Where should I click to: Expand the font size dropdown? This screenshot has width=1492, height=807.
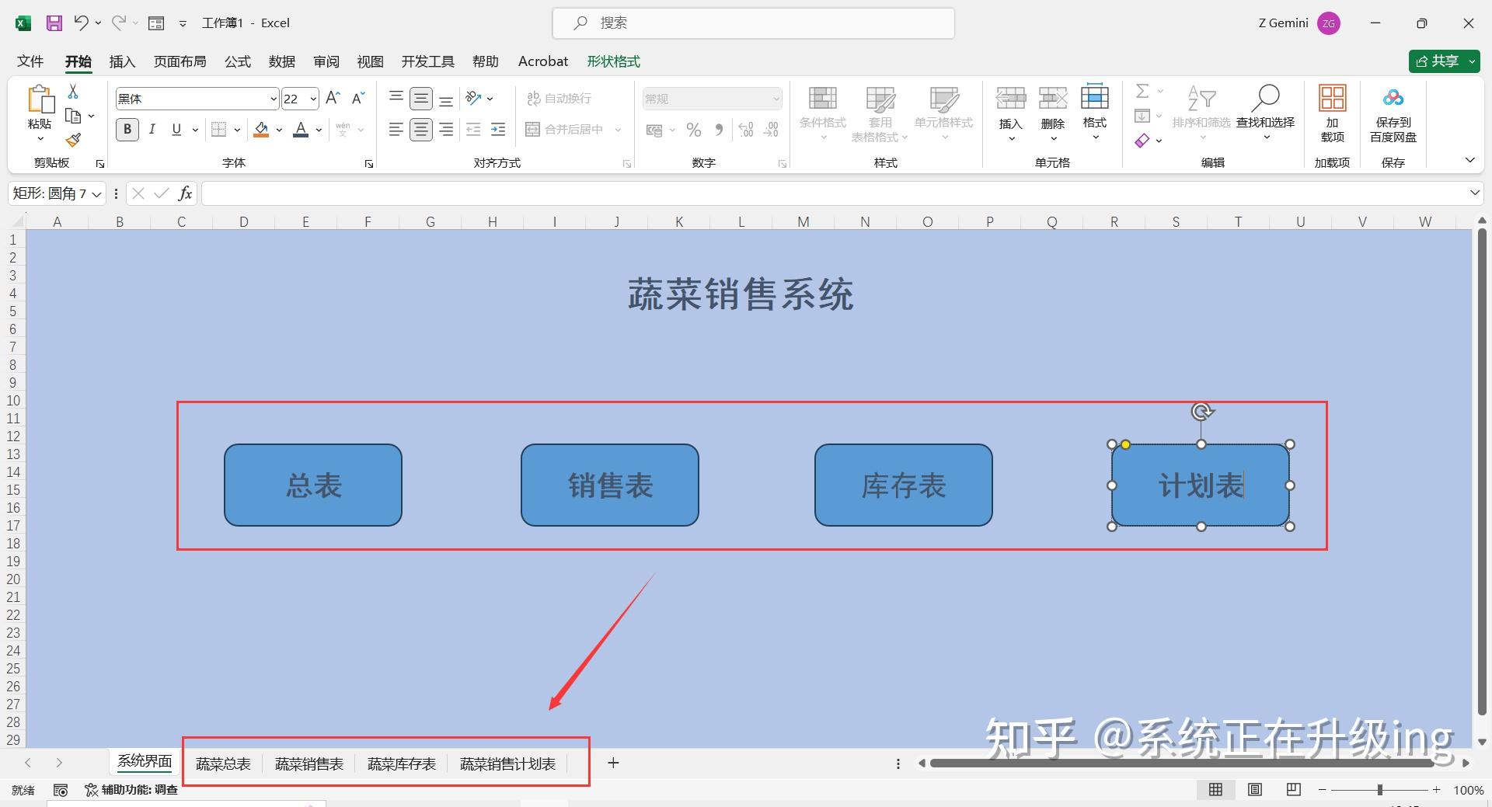(x=310, y=98)
